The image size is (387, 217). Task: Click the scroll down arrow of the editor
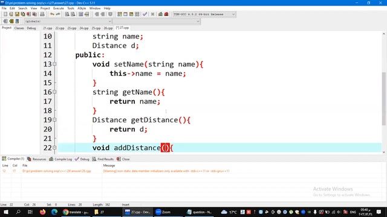point(384,152)
